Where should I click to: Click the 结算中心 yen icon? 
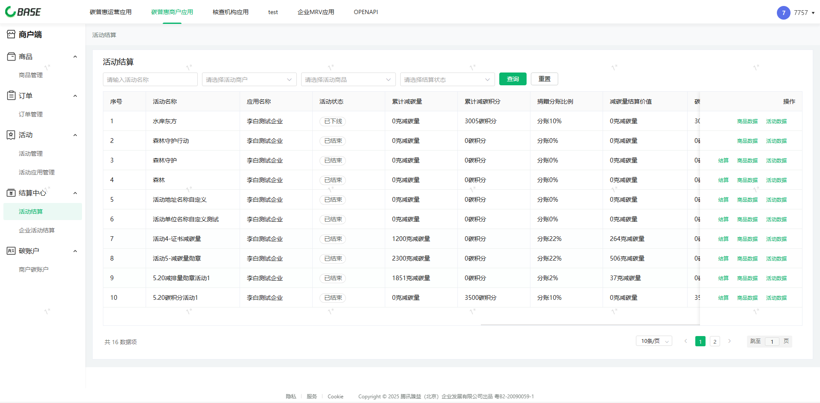coord(11,193)
